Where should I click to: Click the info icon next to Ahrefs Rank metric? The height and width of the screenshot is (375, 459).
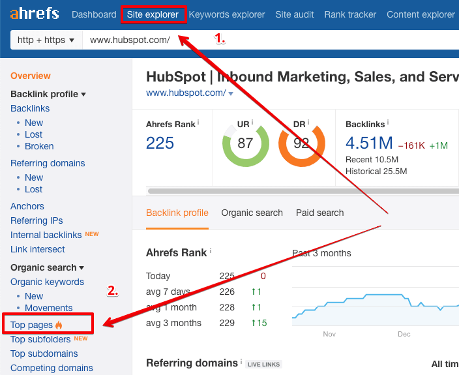198,123
